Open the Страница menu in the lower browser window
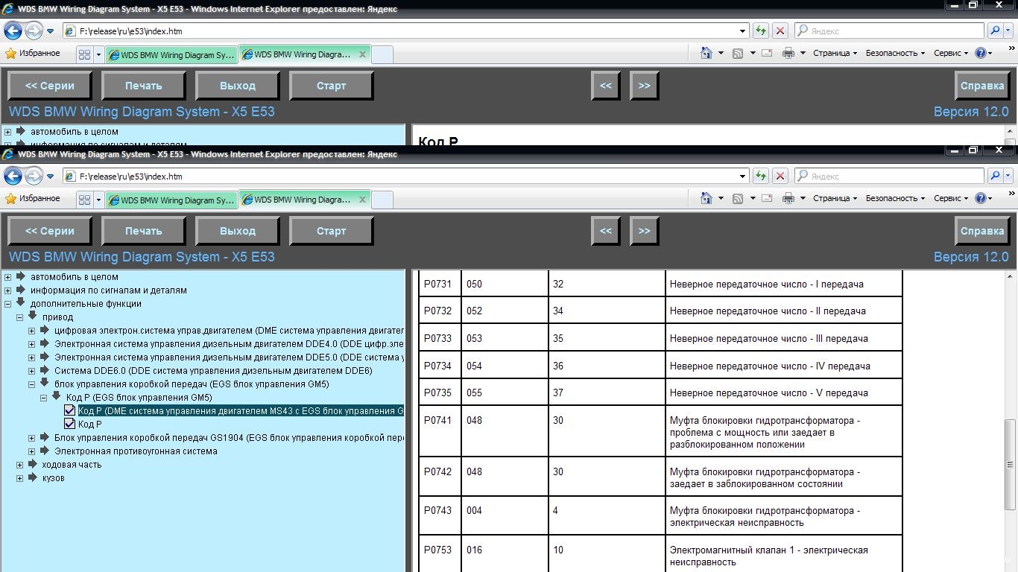Viewport: 1018px width, 572px height. (834, 198)
